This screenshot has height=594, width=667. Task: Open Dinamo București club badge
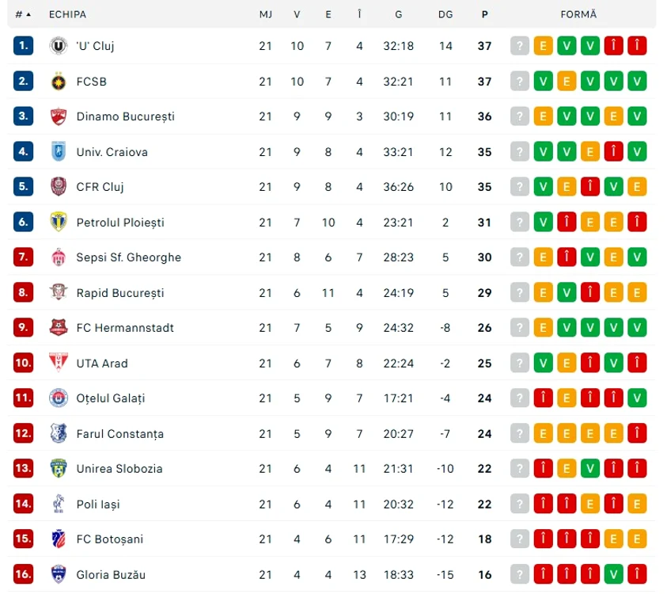[59, 116]
